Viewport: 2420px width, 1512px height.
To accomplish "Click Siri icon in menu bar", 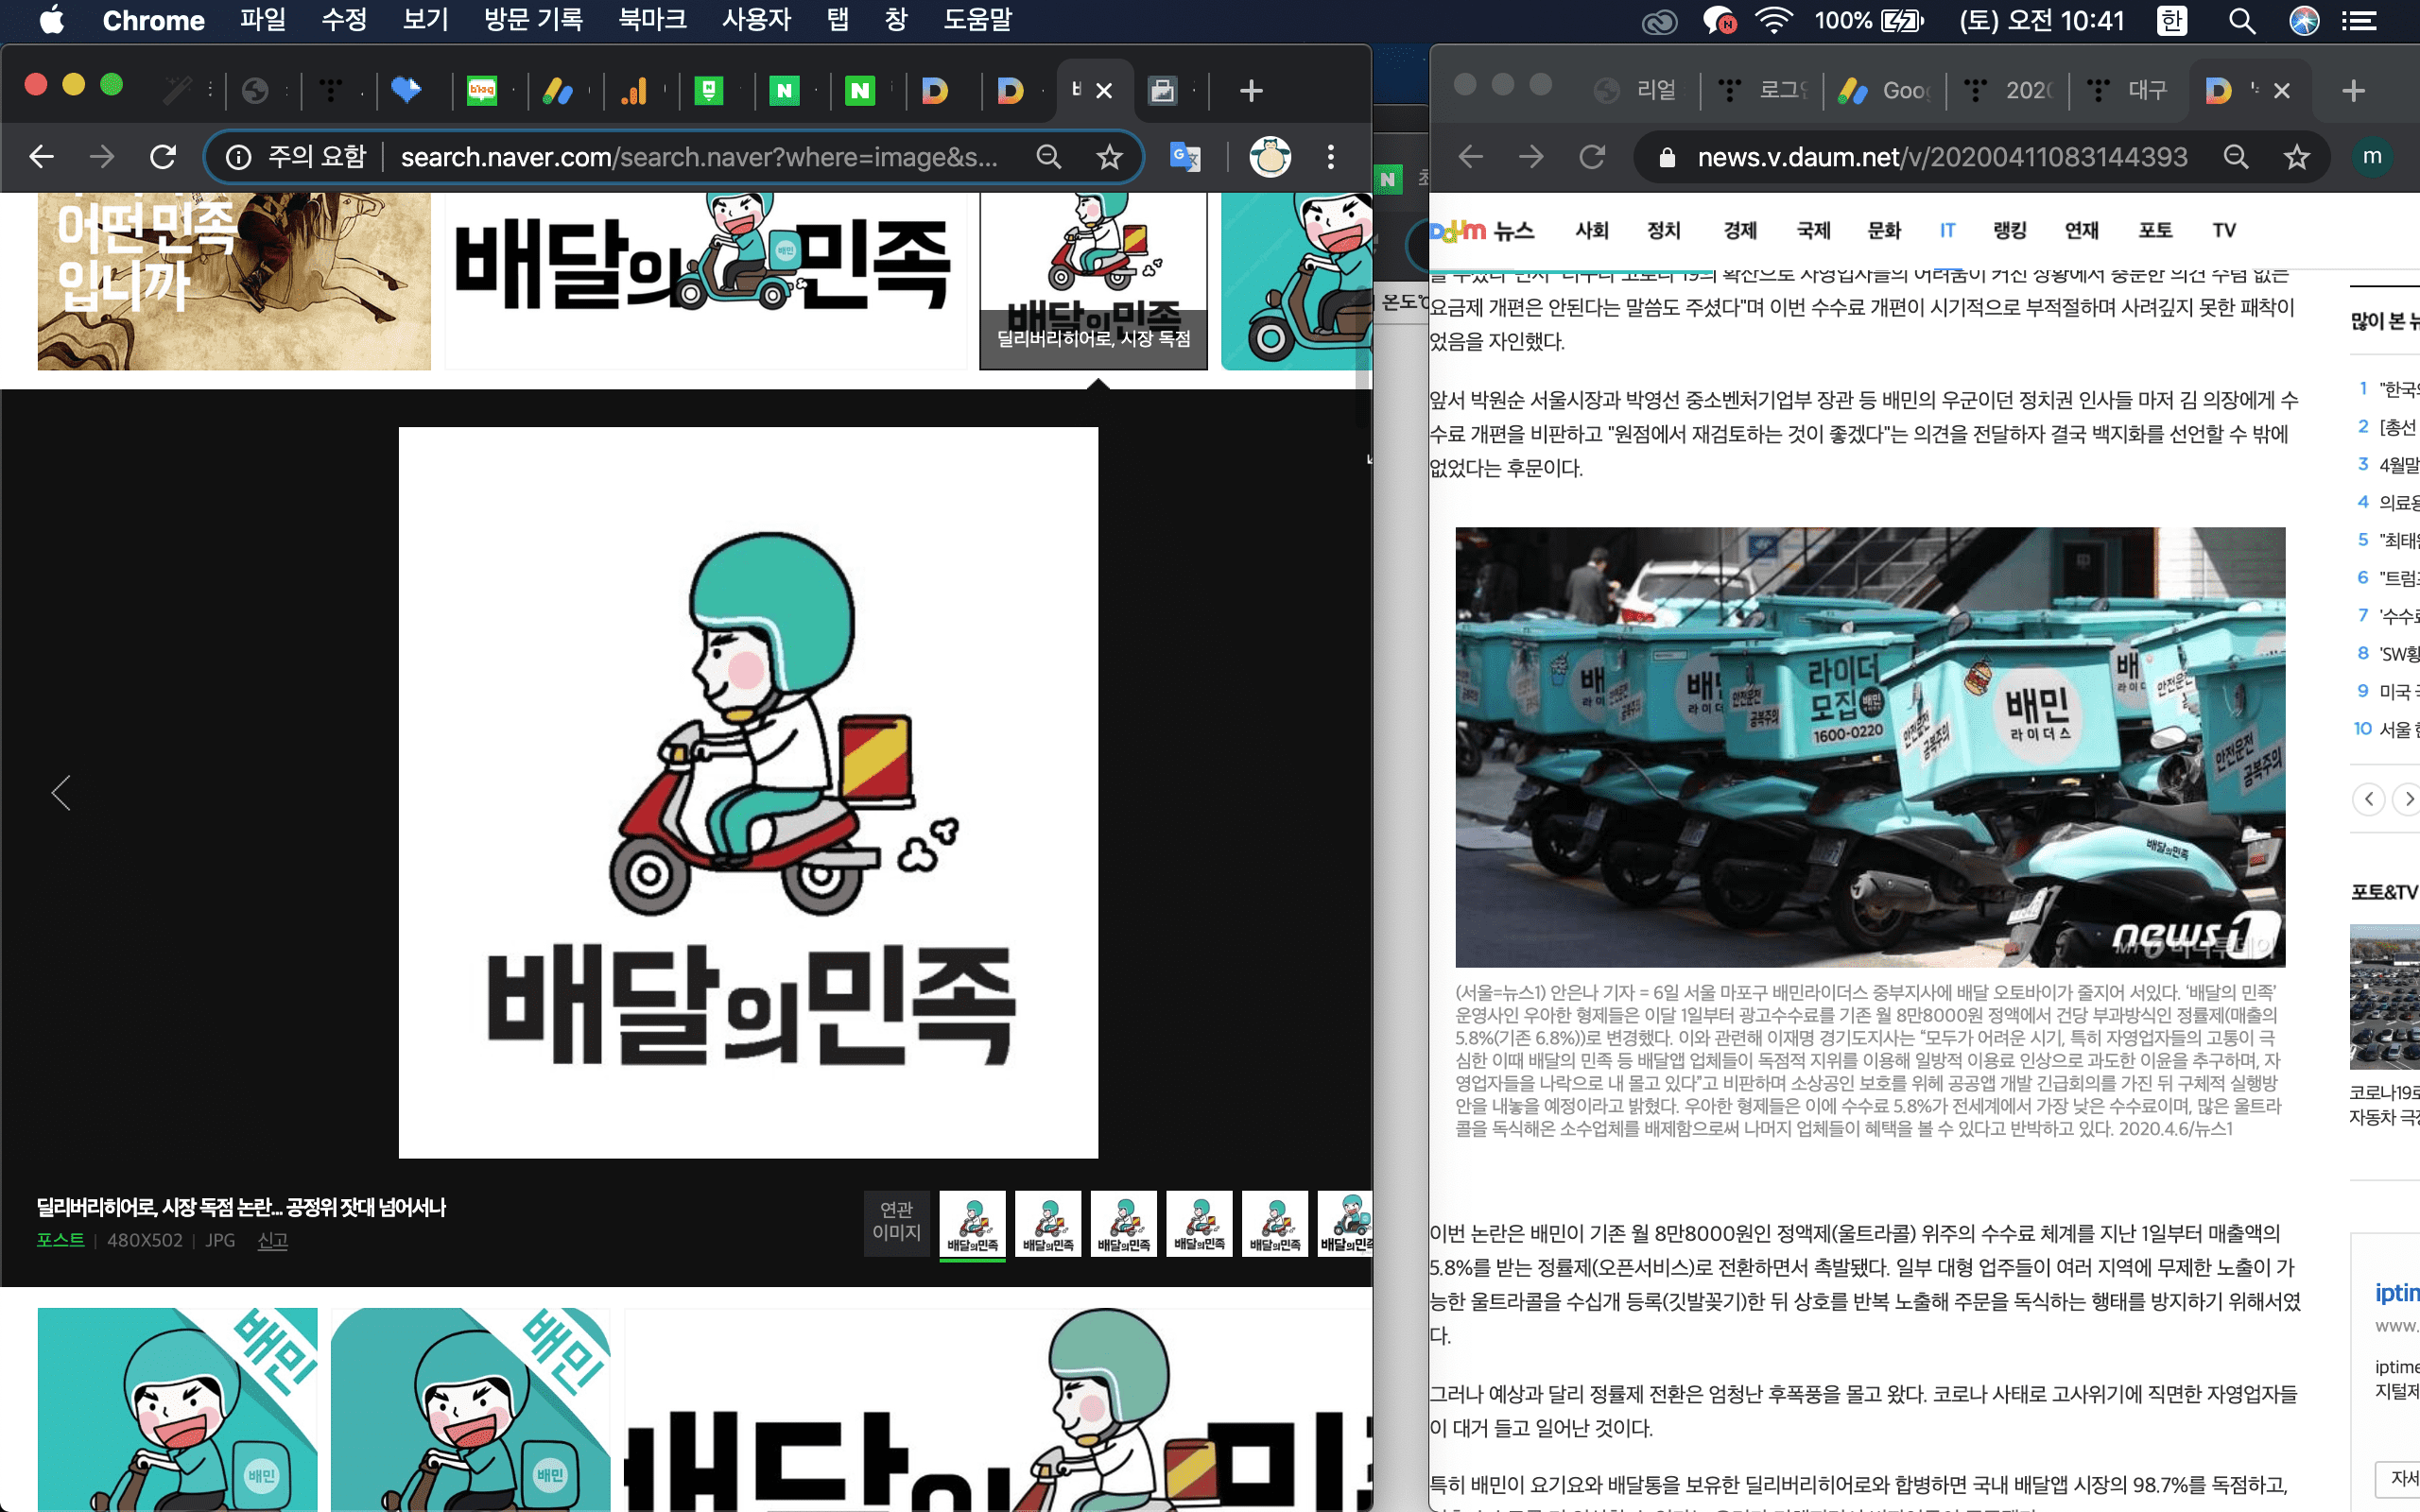I will pos(2304,21).
